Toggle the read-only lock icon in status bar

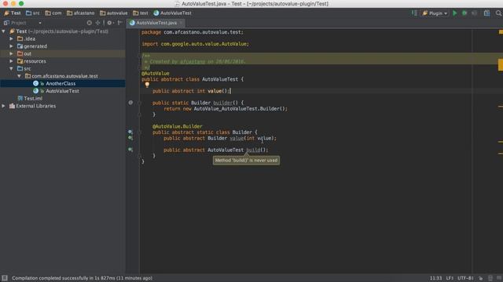pyautogui.click(x=480, y=278)
